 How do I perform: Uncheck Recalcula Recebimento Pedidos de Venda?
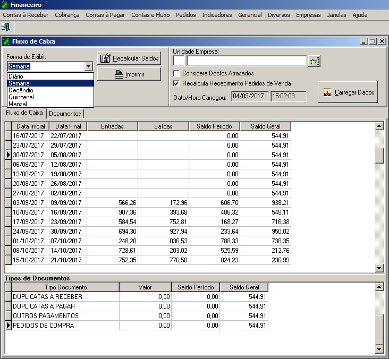tap(176, 83)
